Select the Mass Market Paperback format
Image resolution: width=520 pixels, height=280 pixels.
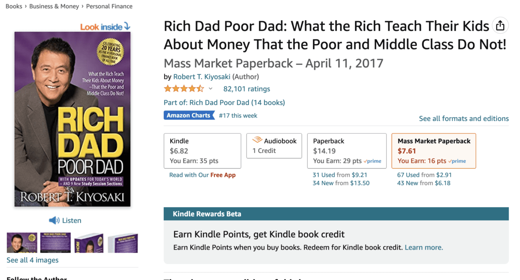[x=433, y=150]
